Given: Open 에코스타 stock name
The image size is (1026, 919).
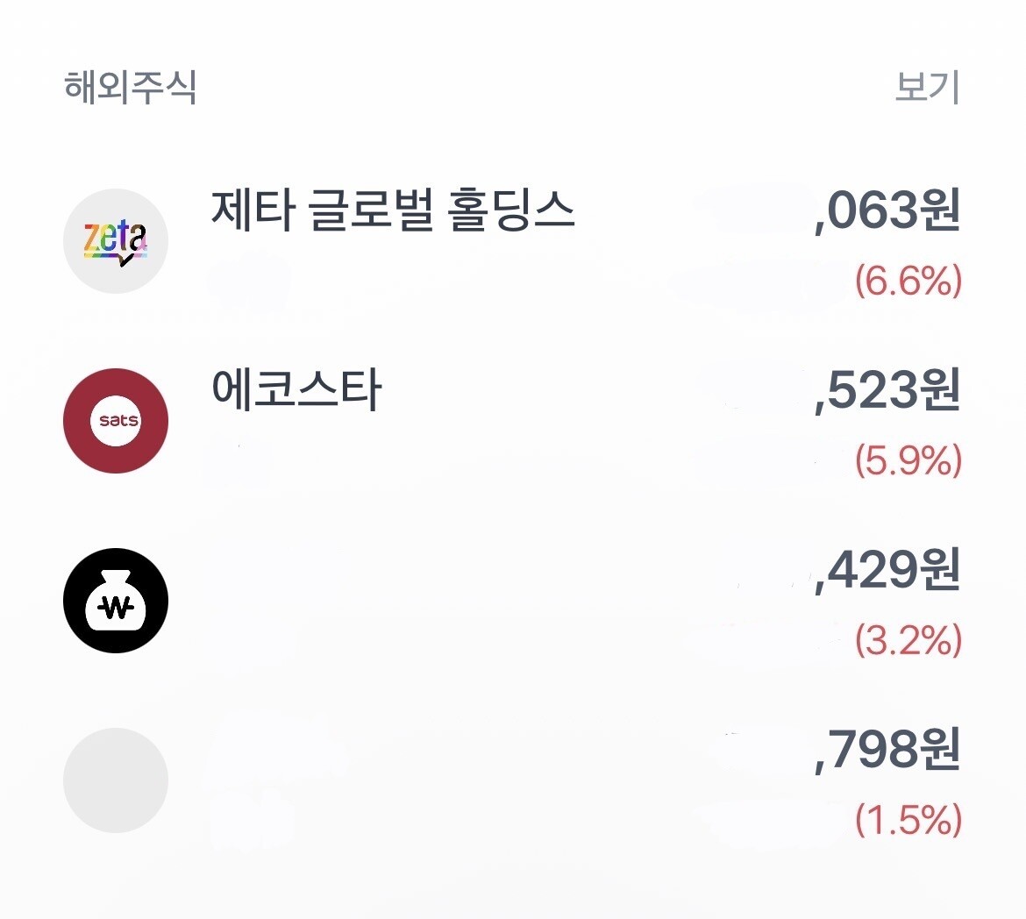Looking at the screenshot, I should click(297, 391).
